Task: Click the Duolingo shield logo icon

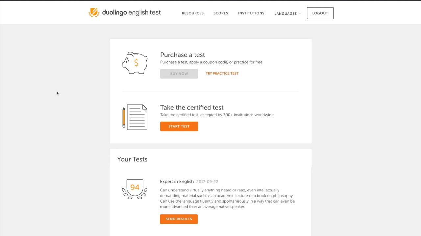Action: pyautogui.click(x=94, y=12)
